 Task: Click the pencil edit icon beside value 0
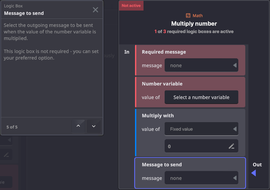231,146
